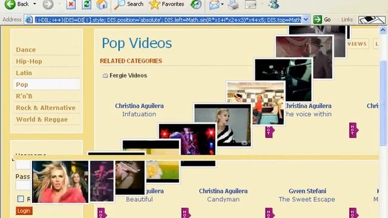The image size is (388, 218).
Task: Click the orange Login button
Action: click(x=24, y=211)
